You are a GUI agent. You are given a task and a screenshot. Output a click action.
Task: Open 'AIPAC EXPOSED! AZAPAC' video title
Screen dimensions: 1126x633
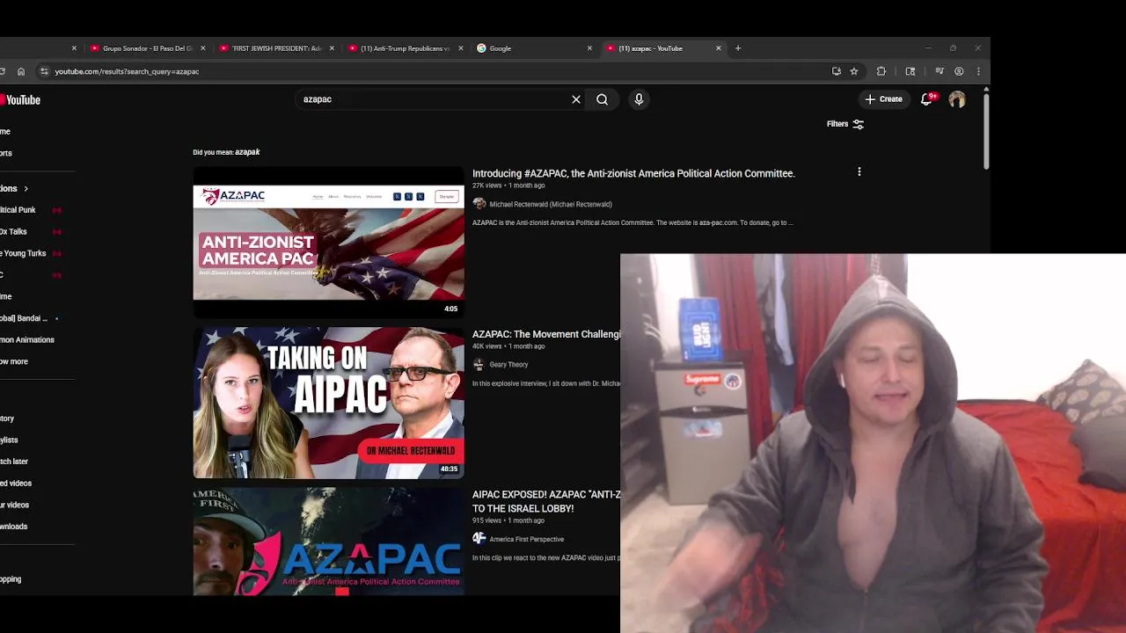[546, 501]
